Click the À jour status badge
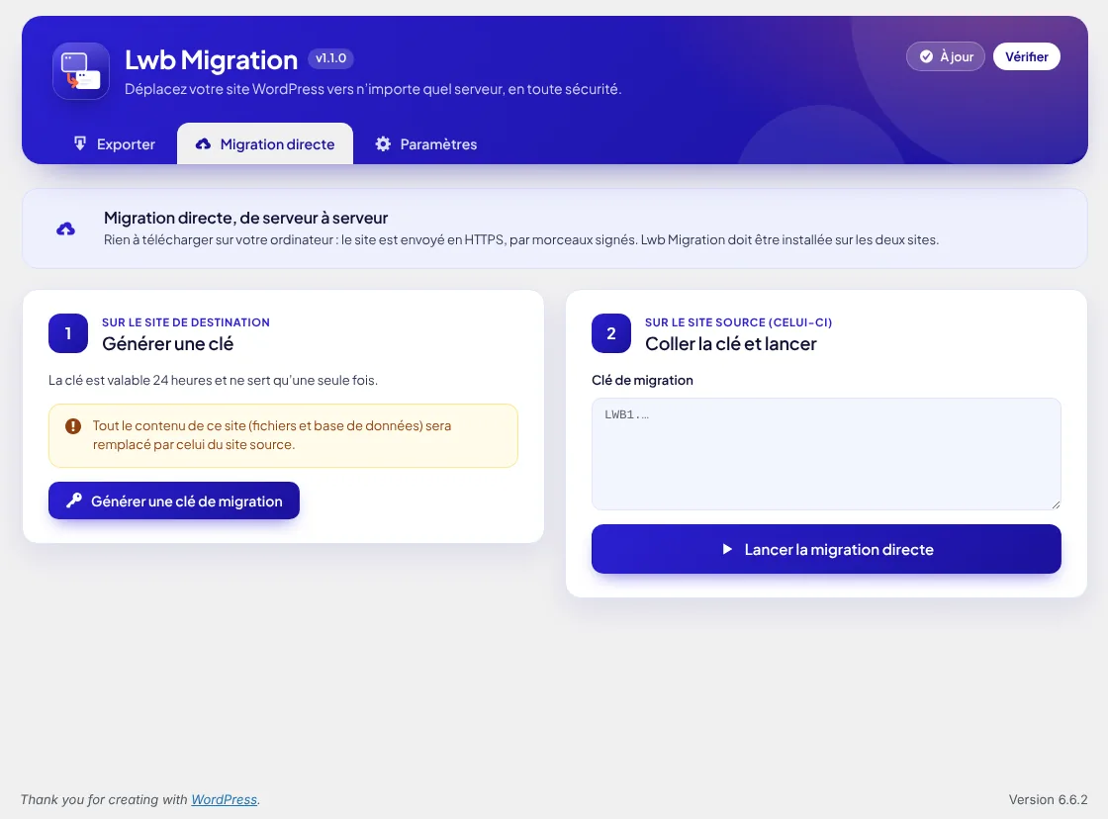 [946, 56]
